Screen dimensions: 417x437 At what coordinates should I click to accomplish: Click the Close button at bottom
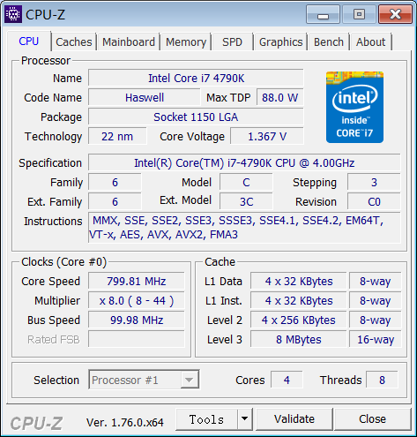pyautogui.click(x=372, y=418)
